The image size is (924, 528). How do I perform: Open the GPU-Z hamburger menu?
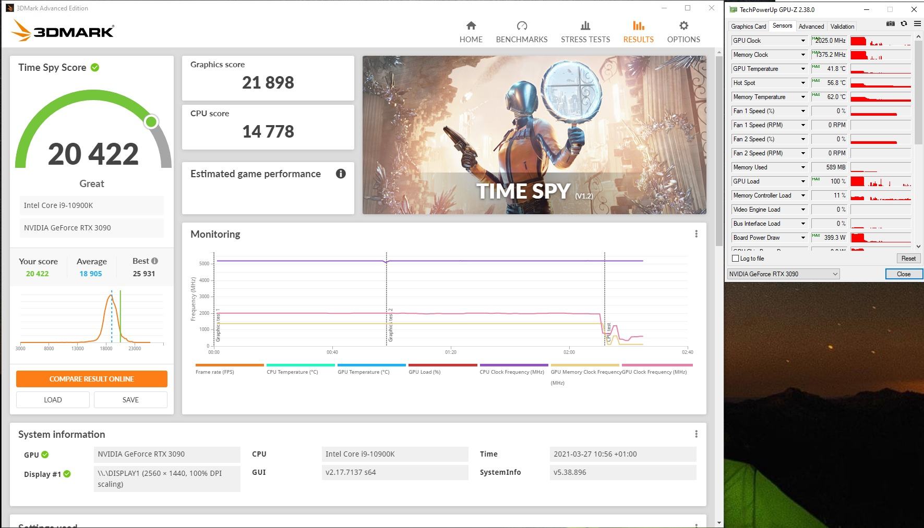coord(917,24)
